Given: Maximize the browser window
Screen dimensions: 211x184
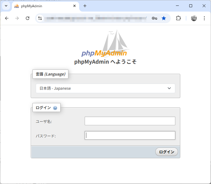Looking at the screenshot, I should 191,6.
